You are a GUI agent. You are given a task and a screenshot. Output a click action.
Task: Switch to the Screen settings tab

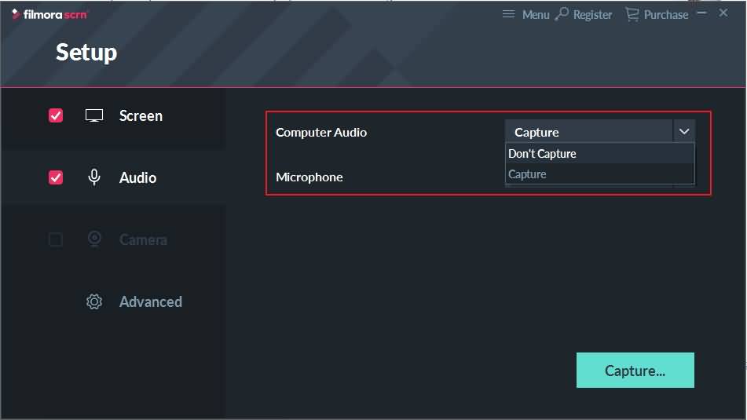coord(141,115)
